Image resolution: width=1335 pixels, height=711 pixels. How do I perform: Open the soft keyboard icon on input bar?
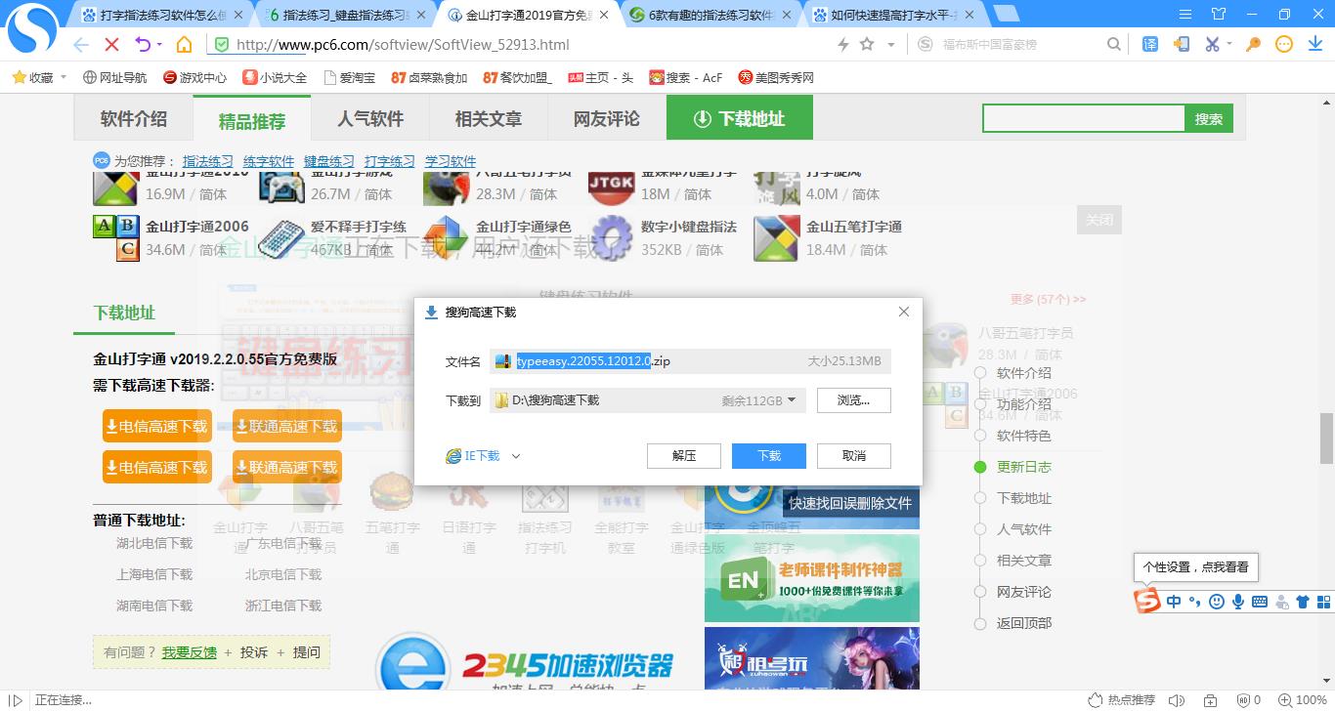1260,602
